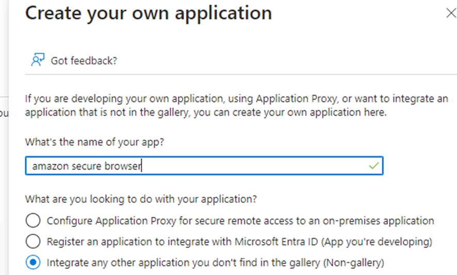
Task: Click the feedback person icon
Action: [38, 60]
